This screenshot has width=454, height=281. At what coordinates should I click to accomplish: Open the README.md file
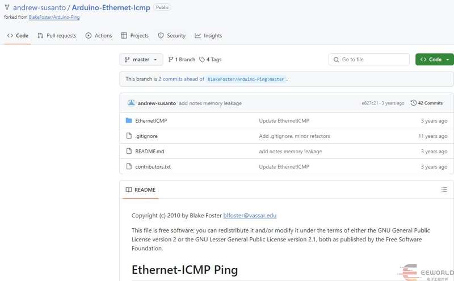click(x=149, y=152)
